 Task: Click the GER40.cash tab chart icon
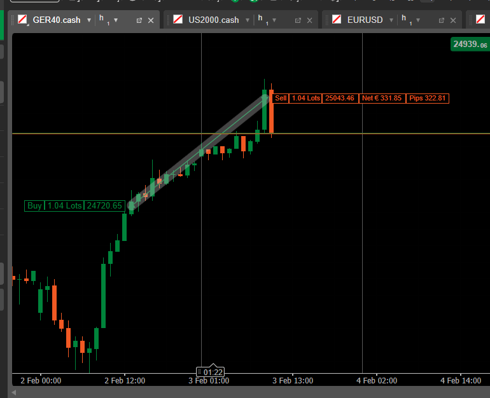[x=22, y=20]
